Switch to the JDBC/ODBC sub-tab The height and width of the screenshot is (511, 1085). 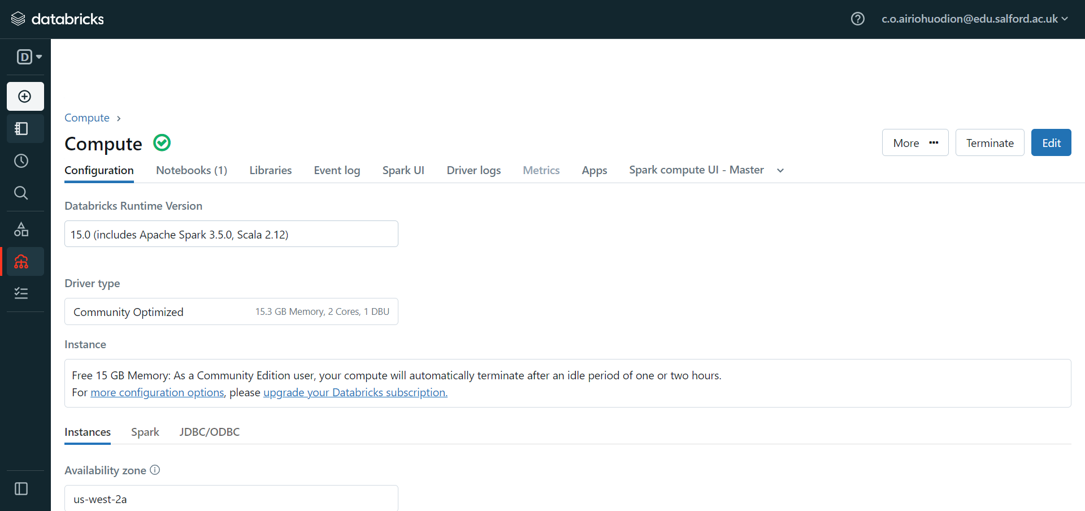click(210, 432)
